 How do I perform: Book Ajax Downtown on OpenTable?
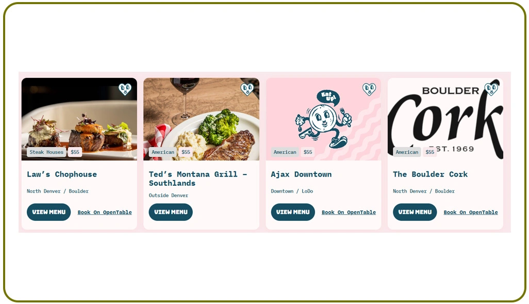(x=349, y=213)
